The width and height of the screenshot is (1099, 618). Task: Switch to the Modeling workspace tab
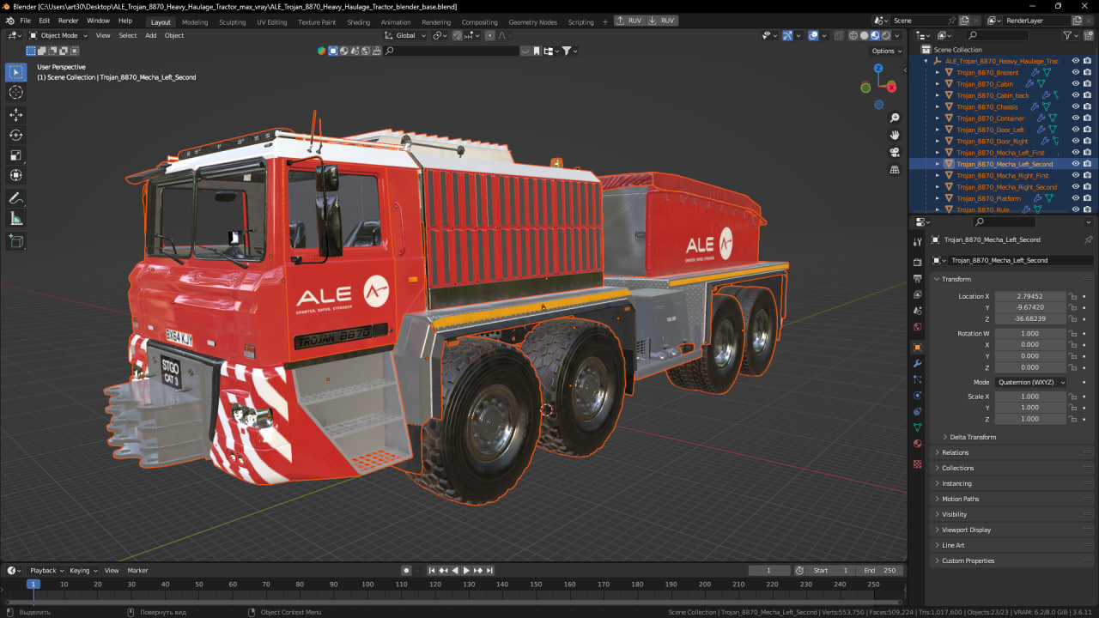[x=195, y=21]
